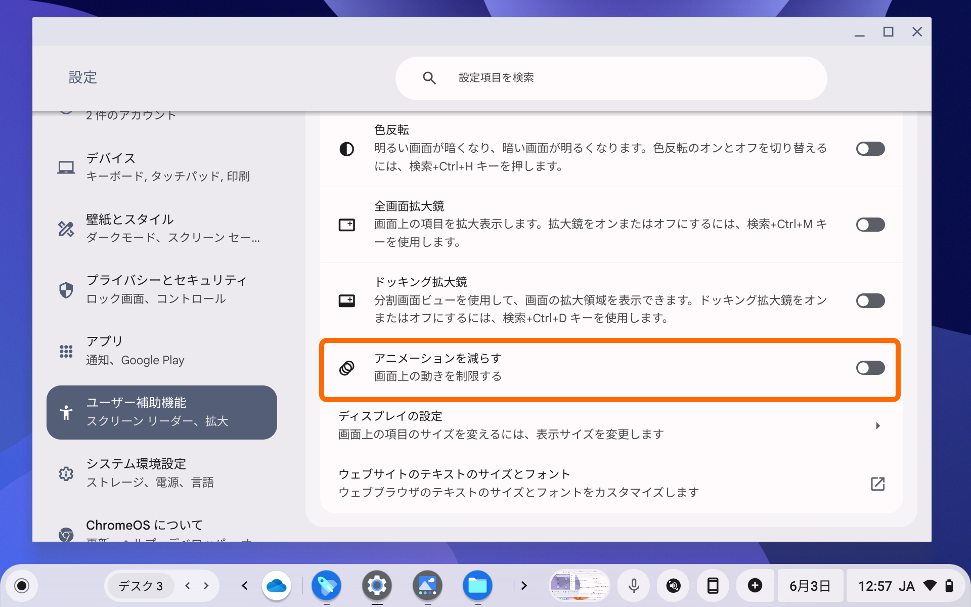Viewport: 971px width, 607px height.
Task: Open the Files app from the shelf
Action: pyautogui.click(x=477, y=585)
